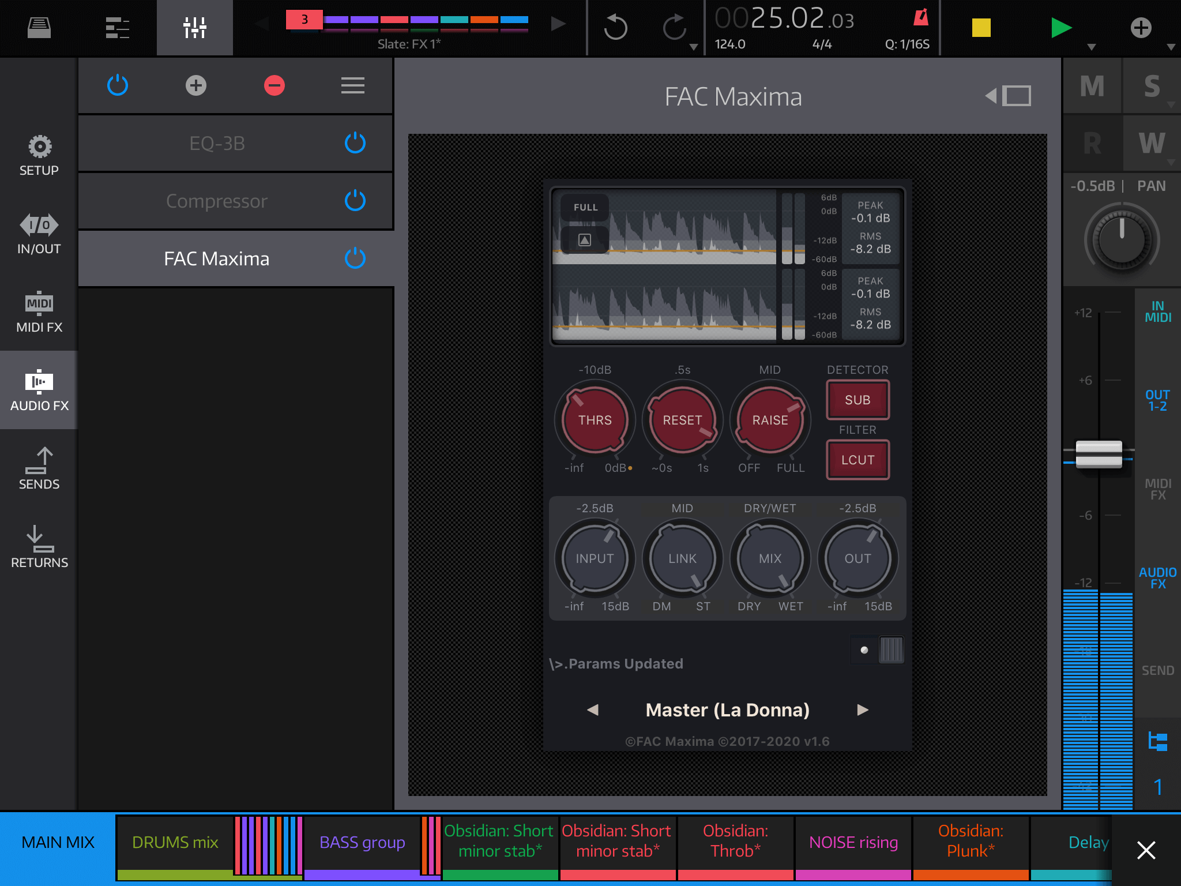The image size is (1181, 886).
Task: Click the FULL display mode button
Action: pyautogui.click(x=585, y=208)
